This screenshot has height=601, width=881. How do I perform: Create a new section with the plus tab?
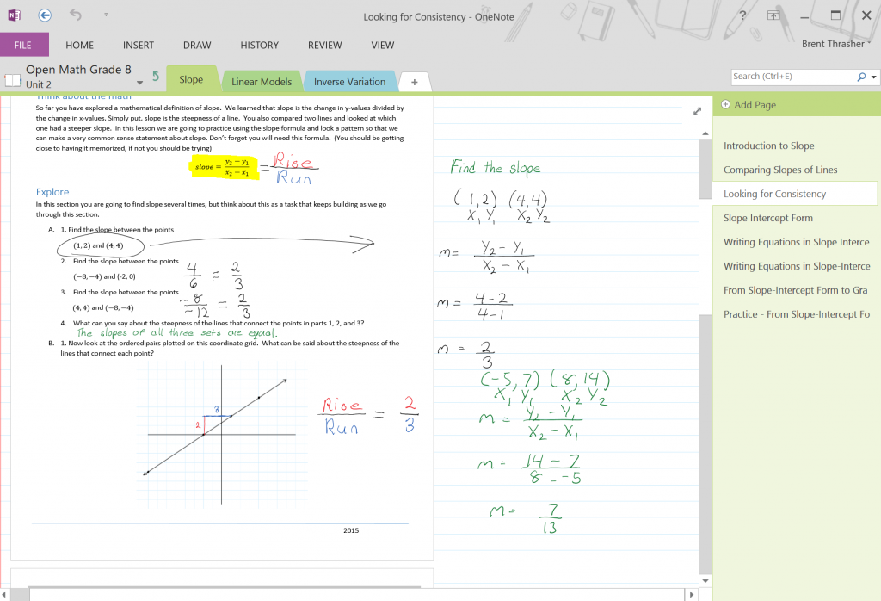(414, 82)
